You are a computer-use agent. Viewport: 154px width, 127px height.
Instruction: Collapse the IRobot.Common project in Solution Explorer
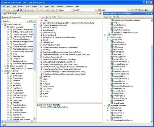point(105,35)
